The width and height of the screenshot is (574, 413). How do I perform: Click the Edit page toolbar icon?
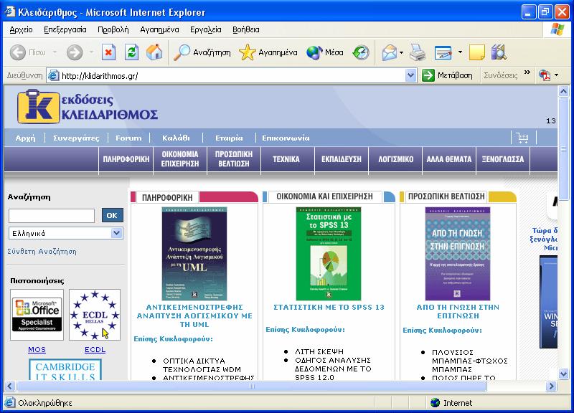443,52
